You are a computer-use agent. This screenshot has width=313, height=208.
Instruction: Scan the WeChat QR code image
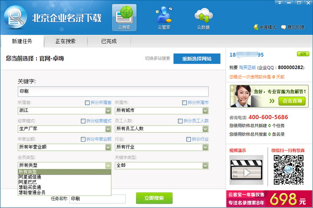tap(288, 169)
